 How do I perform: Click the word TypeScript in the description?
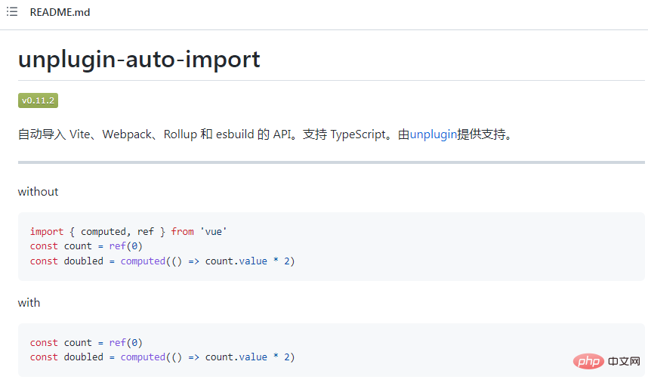(x=357, y=134)
